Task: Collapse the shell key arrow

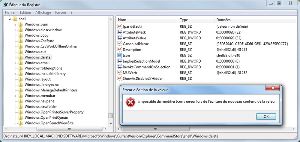Action: (x=10, y=19)
